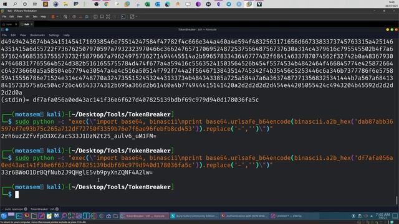This screenshot has width=399, height=224.
Task: Open the app with V logo in taskbar
Action: [x=259, y=4]
